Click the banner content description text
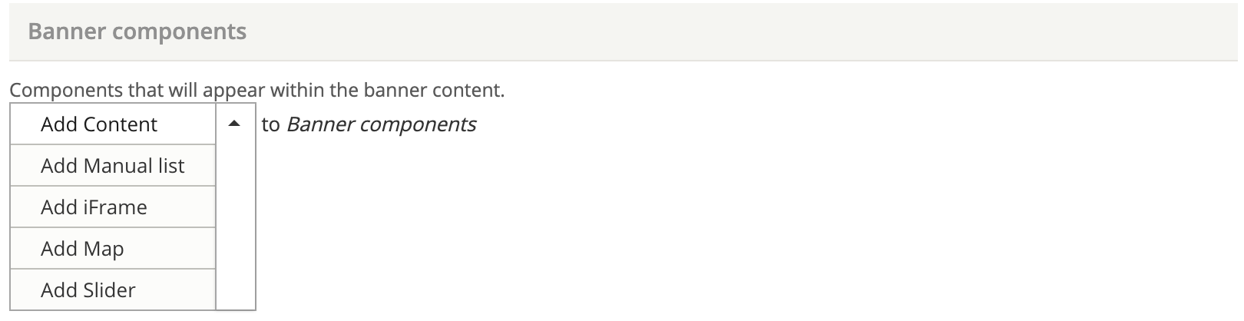1244x321 pixels. pyautogui.click(x=256, y=90)
